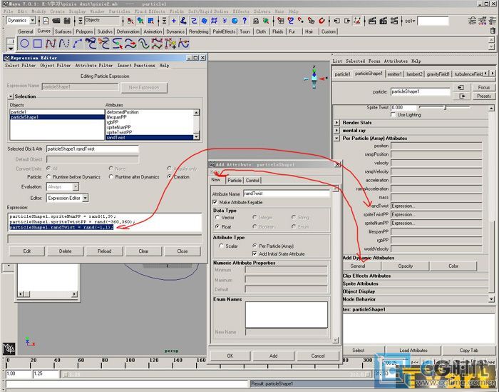Select the Scalar attribute type radio button

pos(221,246)
